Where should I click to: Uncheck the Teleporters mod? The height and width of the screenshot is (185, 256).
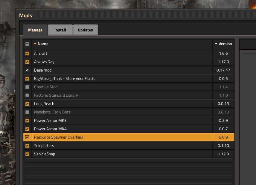27,145
